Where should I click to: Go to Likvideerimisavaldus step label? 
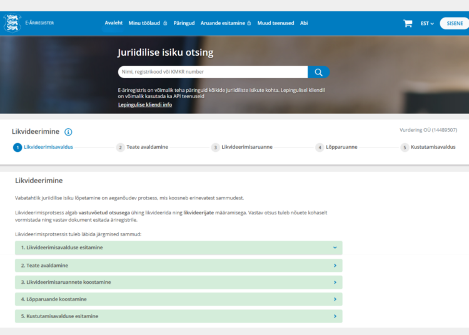click(x=48, y=147)
